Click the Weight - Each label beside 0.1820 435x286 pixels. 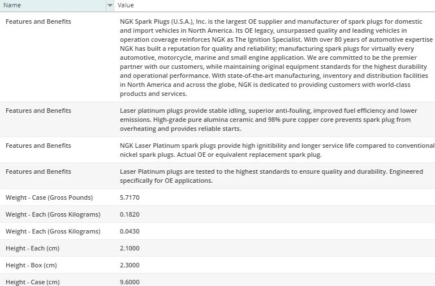(53, 214)
